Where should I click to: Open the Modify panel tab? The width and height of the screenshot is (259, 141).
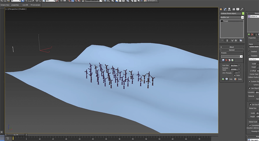[225, 9]
